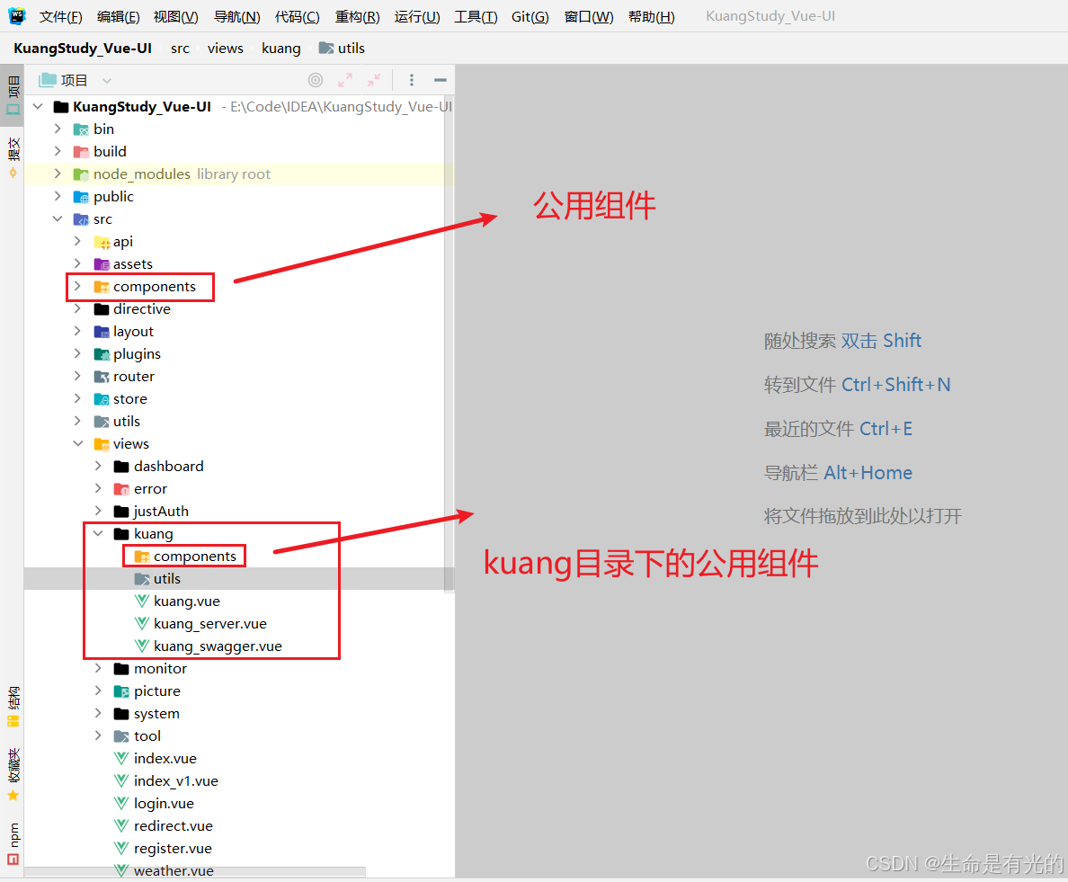The height and width of the screenshot is (882, 1068).
Task: Click the api folder icon
Action: [102, 242]
